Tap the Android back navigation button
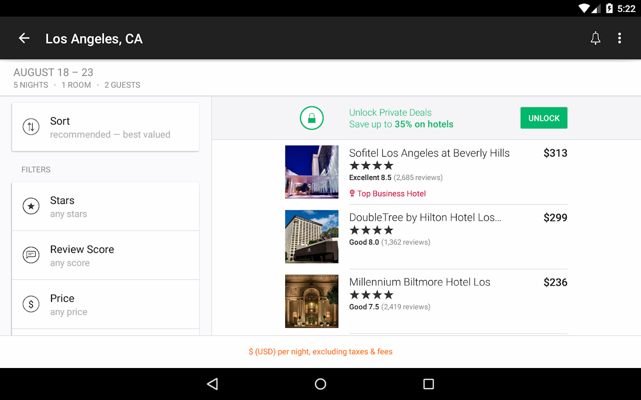641x400 pixels. tap(213, 384)
